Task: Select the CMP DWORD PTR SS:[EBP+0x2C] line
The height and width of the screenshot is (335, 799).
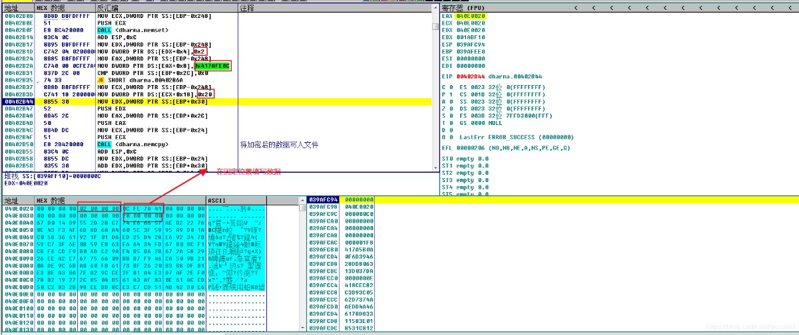Action: click(x=152, y=73)
